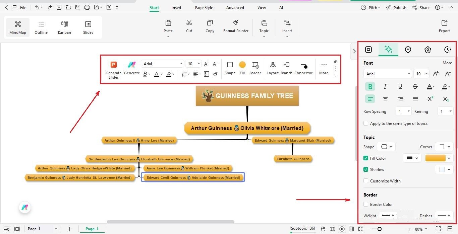Click the Publish button
Screen dimensions: 458x234
click(396, 8)
